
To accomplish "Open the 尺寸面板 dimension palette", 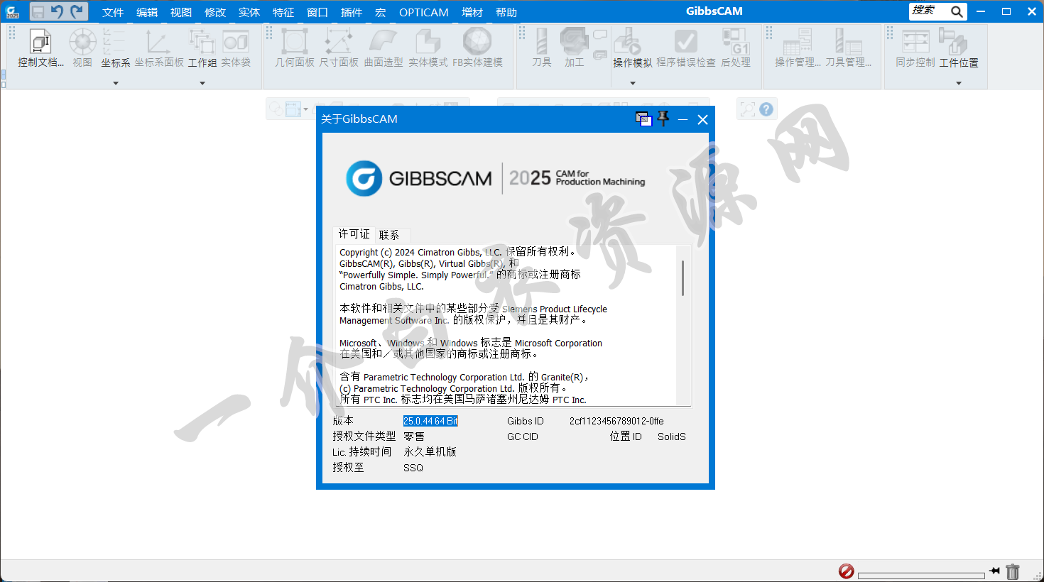I will click(x=339, y=48).
